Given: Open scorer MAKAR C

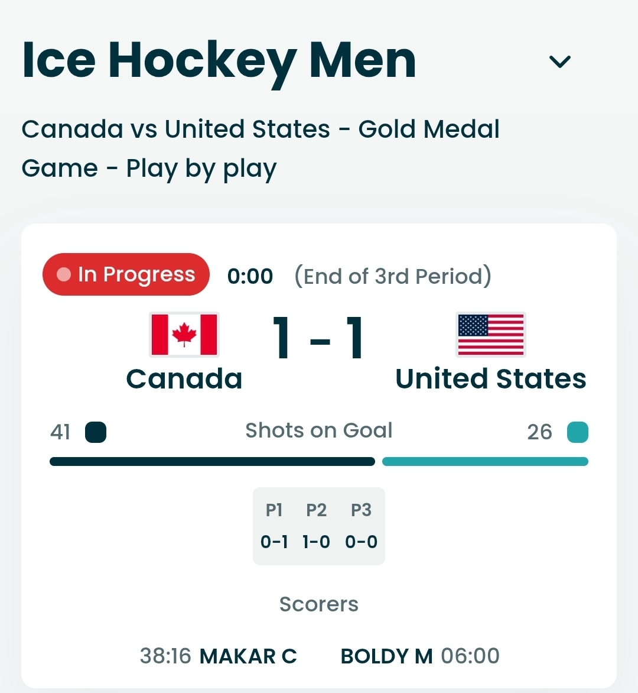Looking at the screenshot, I should (x=248, y=656).
